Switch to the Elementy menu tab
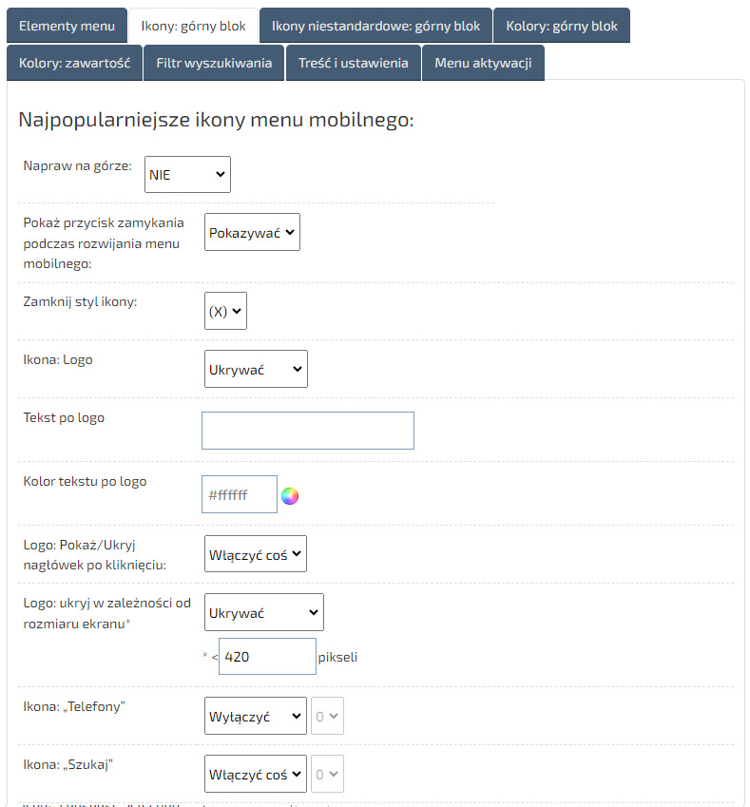The height and width of the screenshot is (807, 750). (67, 26)
